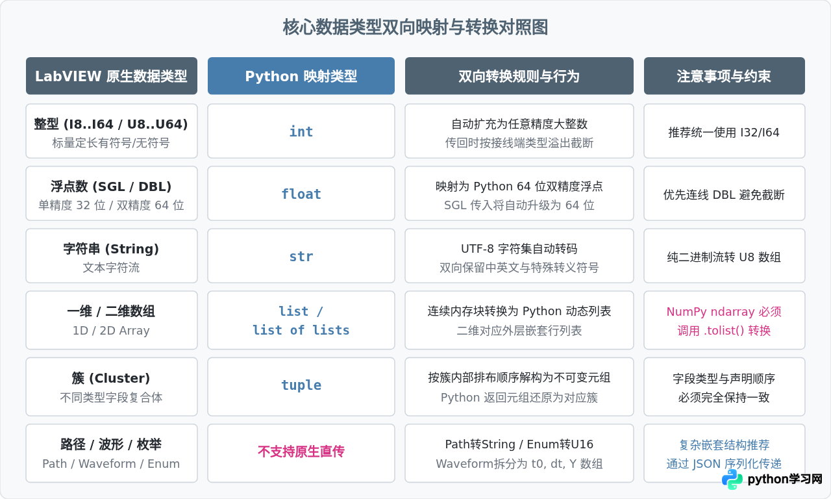Image resolution: width=831 pixels, height=499 pixels.
Task: Select the 按簇内部排布顺序解构为不可变元组 cell
Action: coord(519,387)
